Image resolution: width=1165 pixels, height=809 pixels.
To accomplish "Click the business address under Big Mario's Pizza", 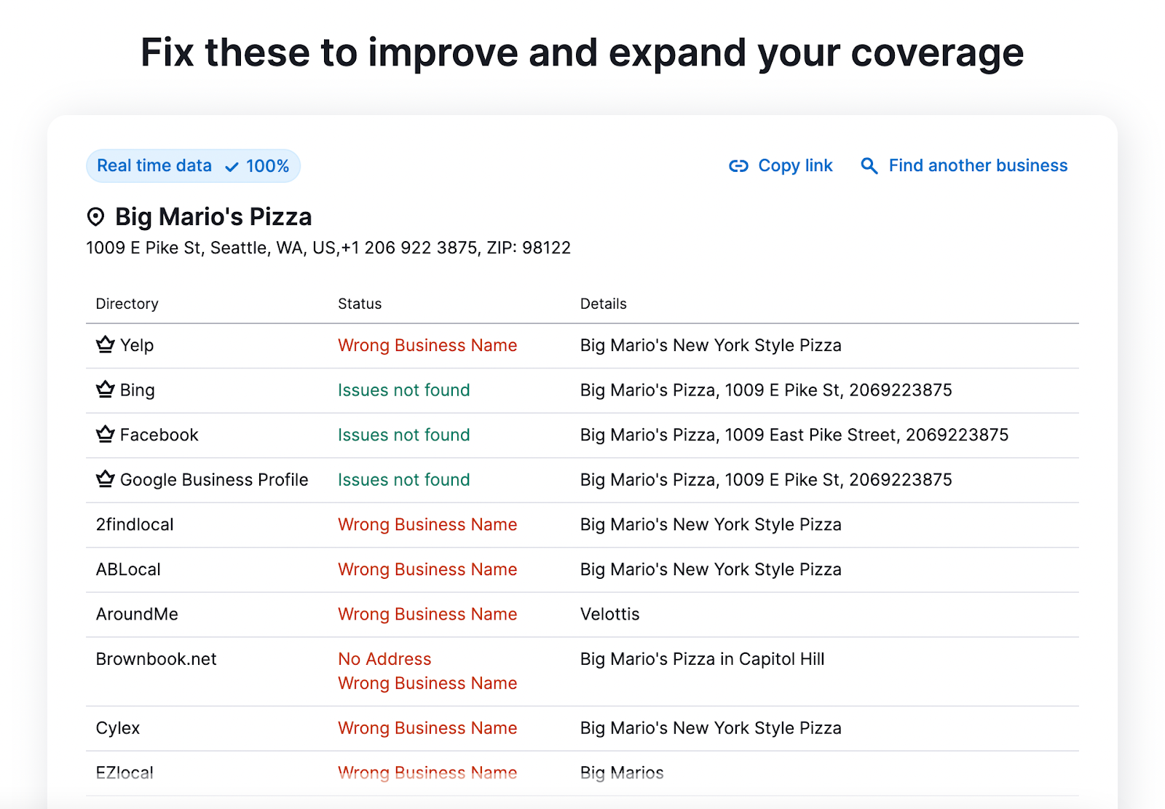I will point(328,248).
